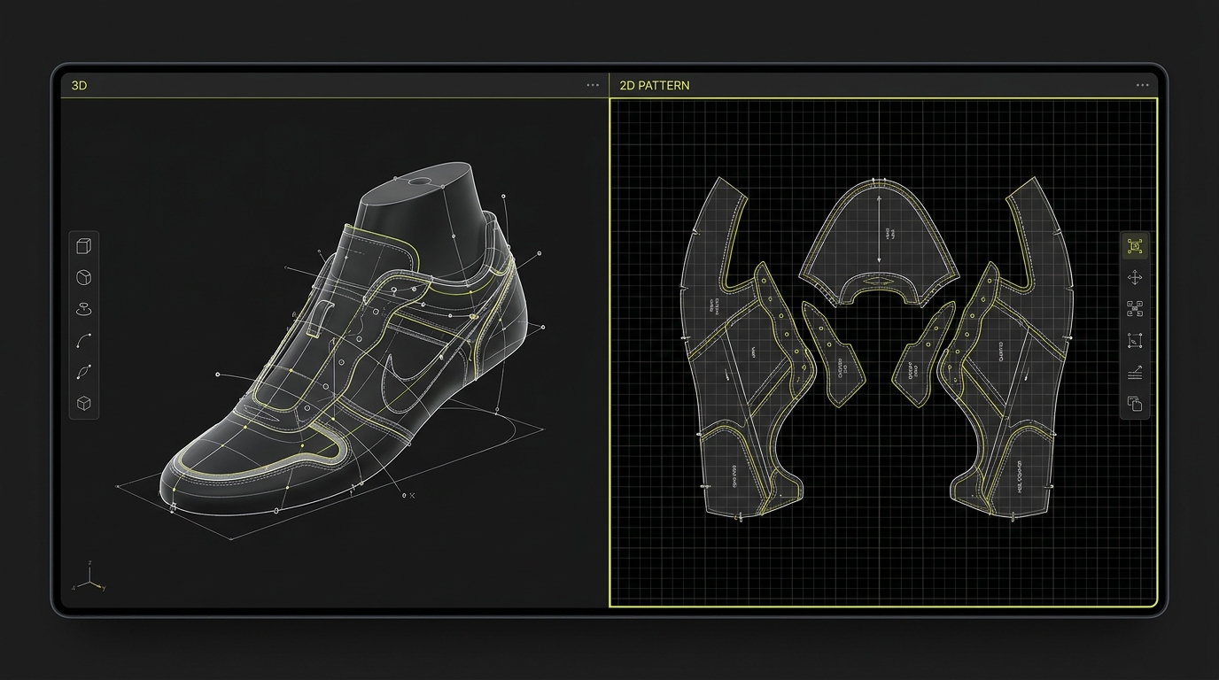Select the seam offset lines tool

point(1135,372)
